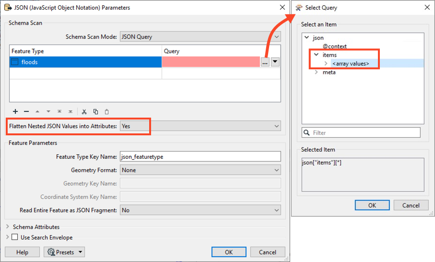The image size is (435, 262).
Task: Move the selected row up
Action: pos(37,111)
